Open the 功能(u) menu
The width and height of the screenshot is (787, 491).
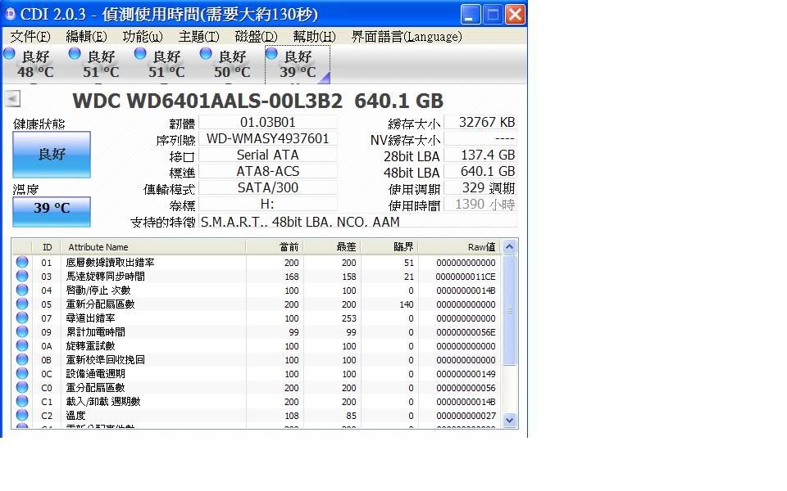point(143,37)
